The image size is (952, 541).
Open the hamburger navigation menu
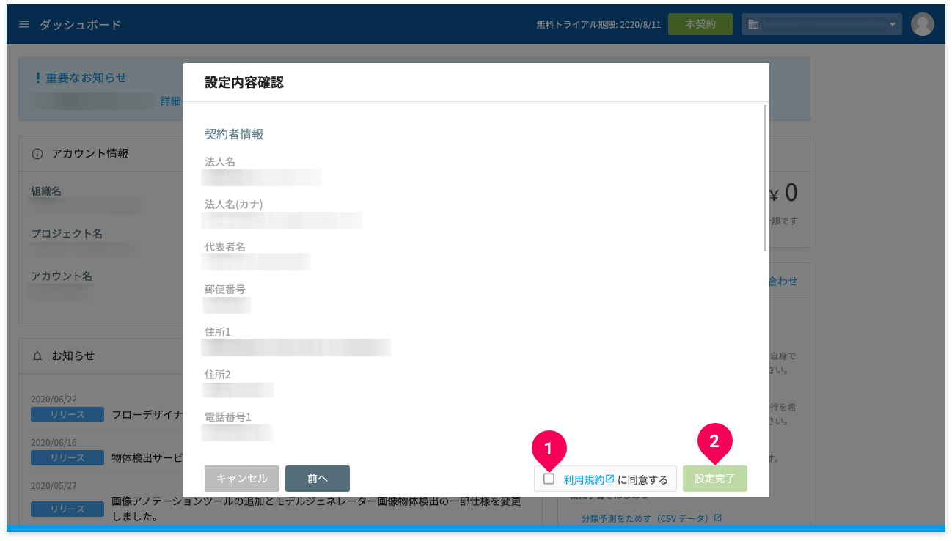click(x=24, y=24)
